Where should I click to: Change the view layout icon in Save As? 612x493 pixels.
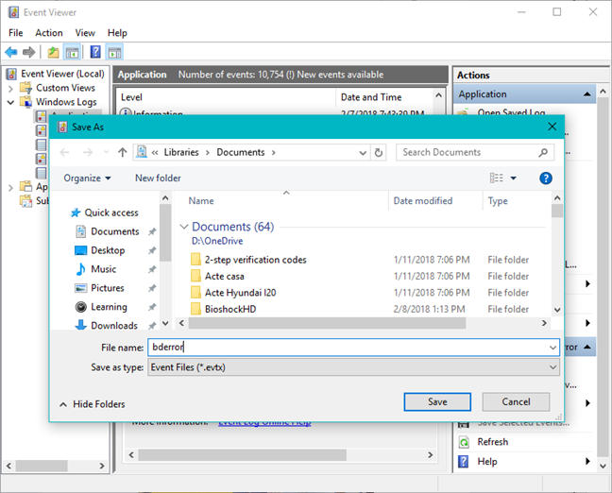click(497, 178)
